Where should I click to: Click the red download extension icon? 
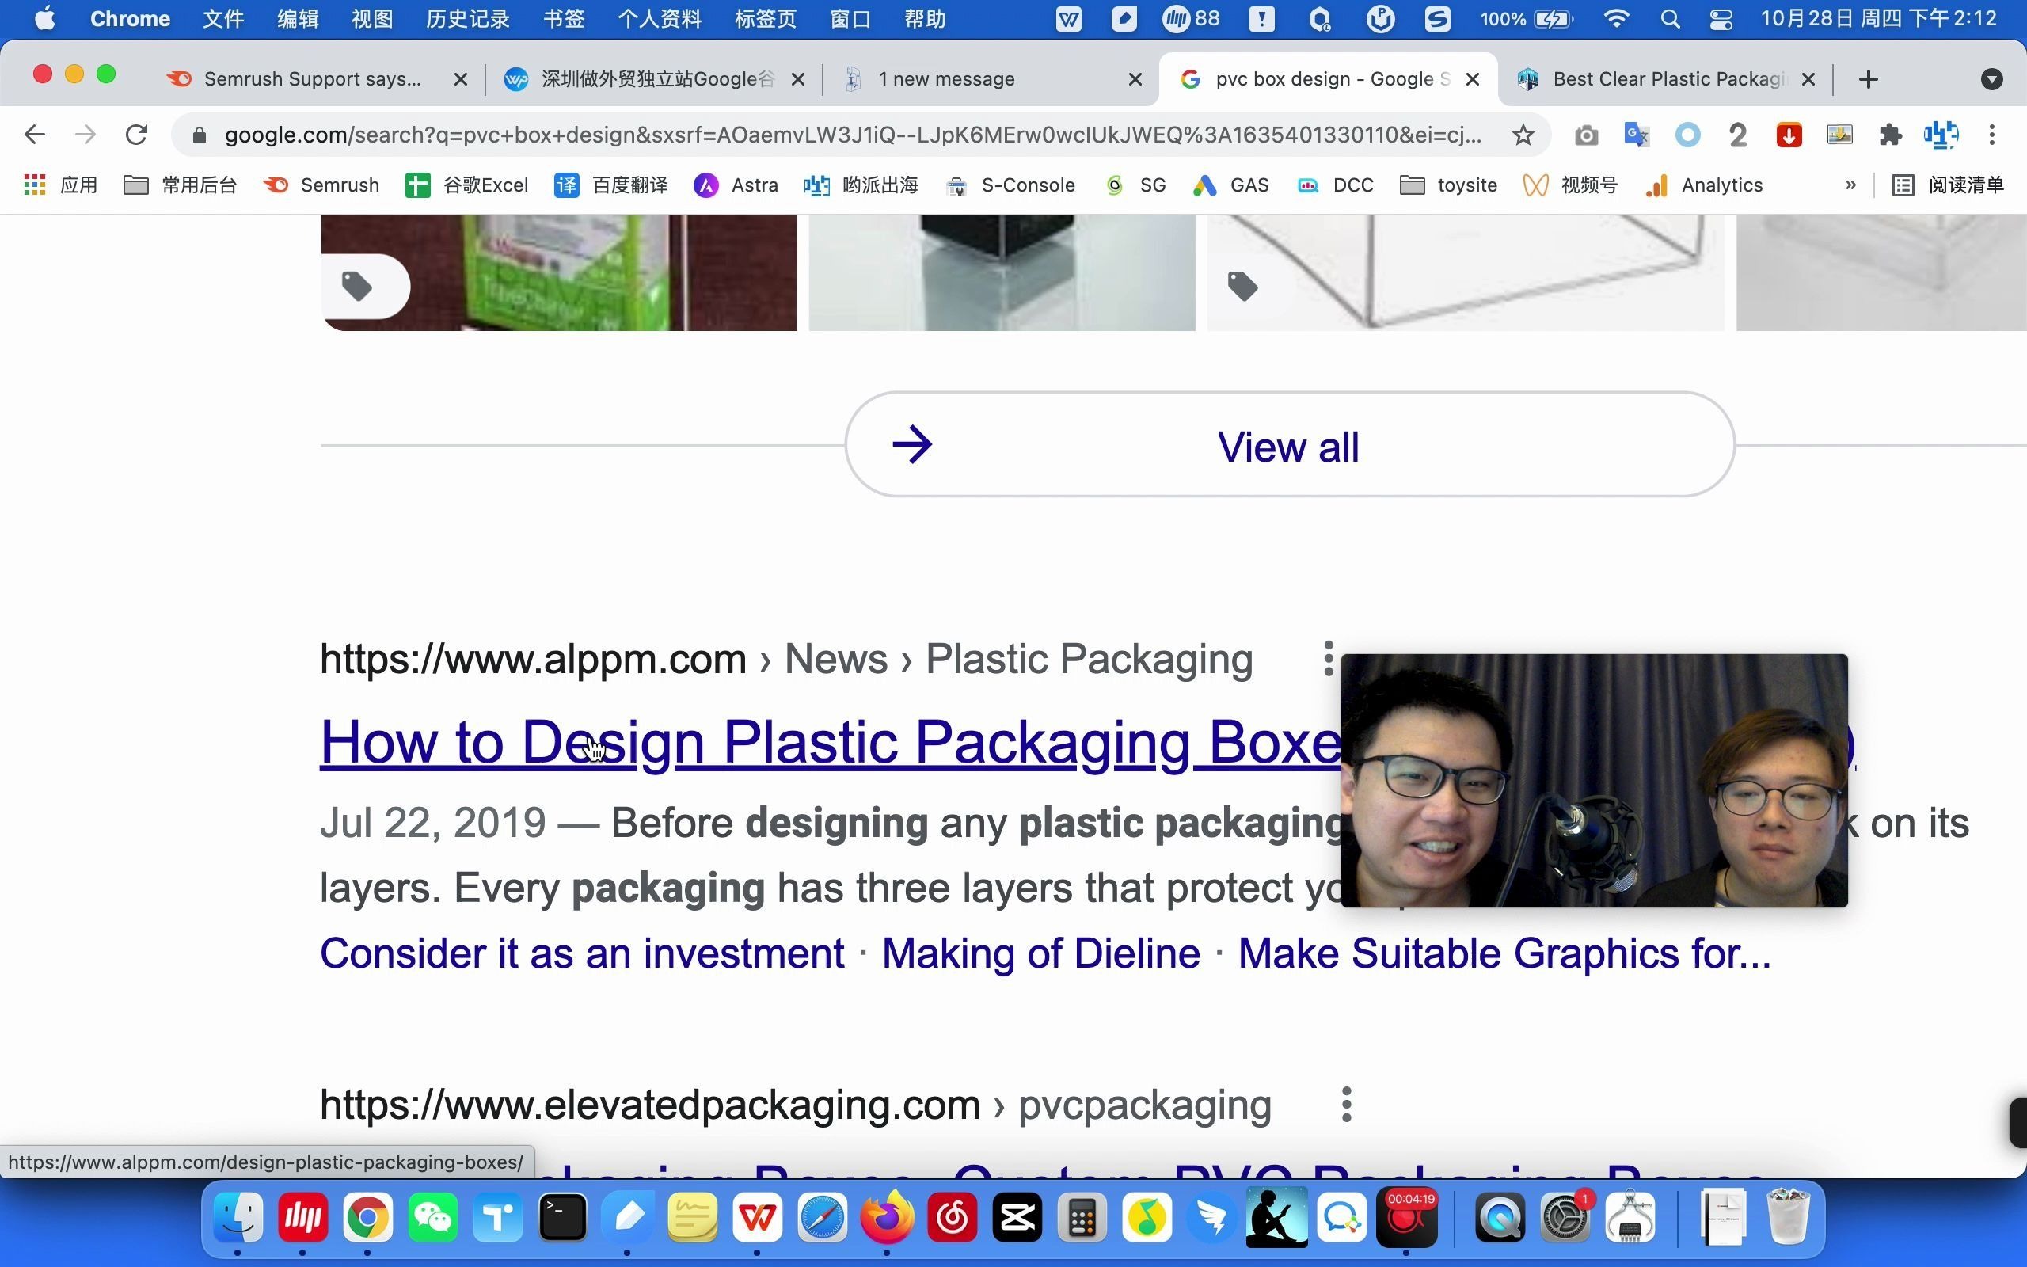tap(1789, 135)
